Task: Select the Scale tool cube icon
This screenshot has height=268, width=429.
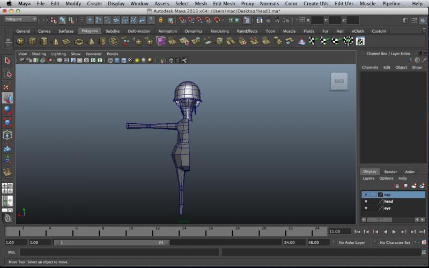Action: 8,123
